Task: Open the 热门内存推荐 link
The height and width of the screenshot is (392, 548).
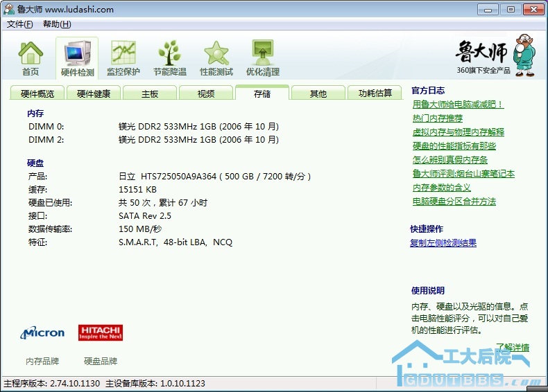Action: tap(438, 118)
